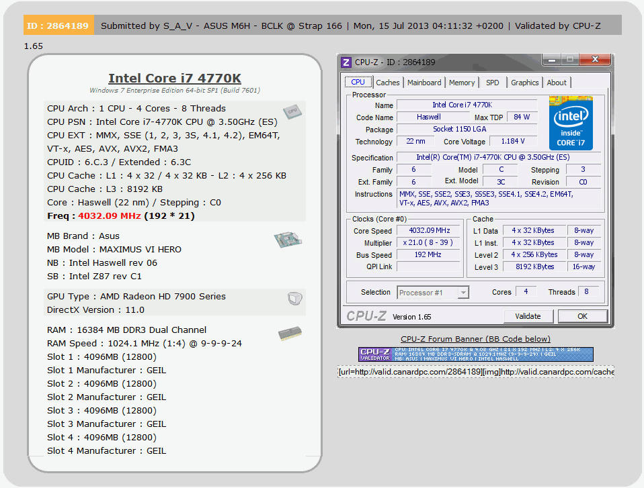Click the Slot 1 : 4096MB (12800) line
This screenshot has width=644, height=488.
point(102,357)
